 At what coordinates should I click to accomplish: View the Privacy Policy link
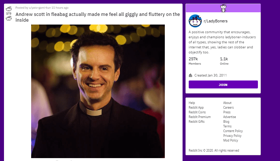click(232, 136)
